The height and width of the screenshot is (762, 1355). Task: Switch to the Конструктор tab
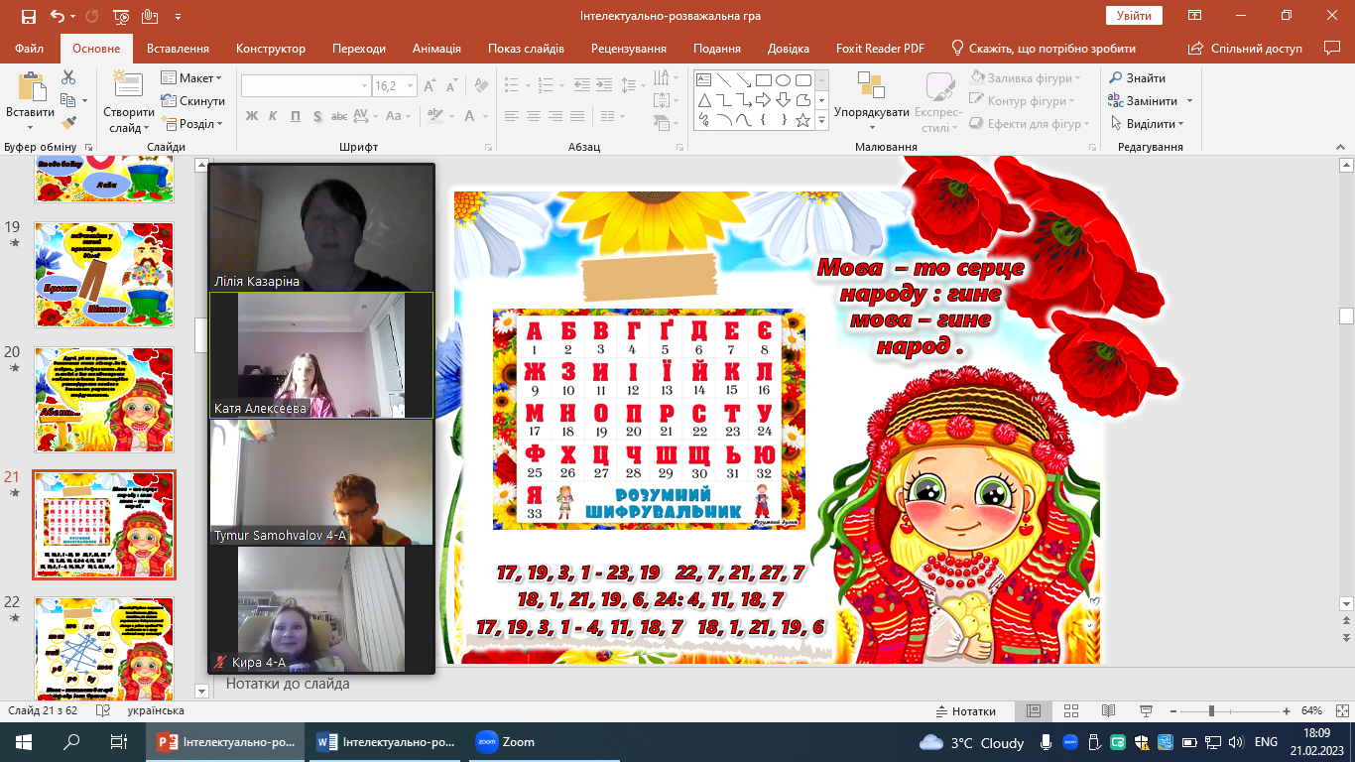[271, 49]
